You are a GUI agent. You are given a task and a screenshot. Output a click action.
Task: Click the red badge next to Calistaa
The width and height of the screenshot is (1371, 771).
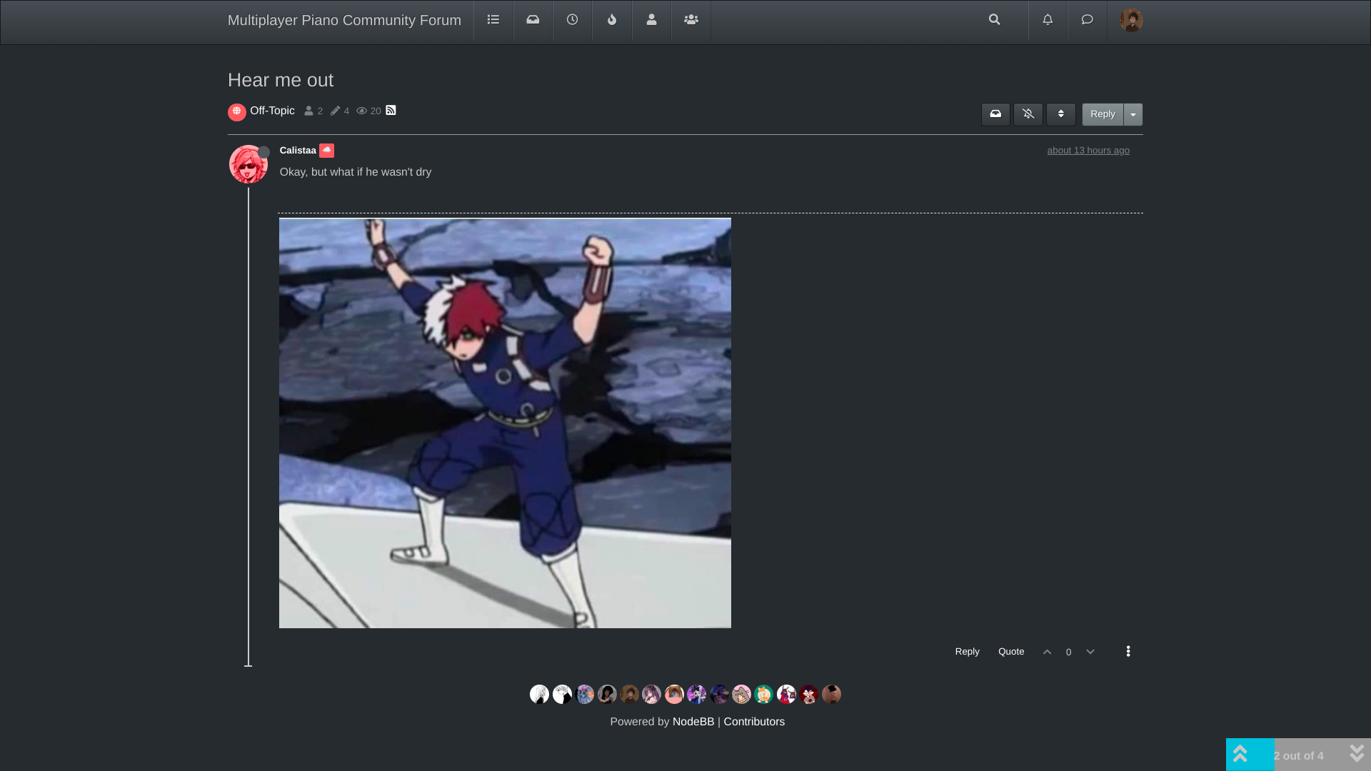point(326,151)
